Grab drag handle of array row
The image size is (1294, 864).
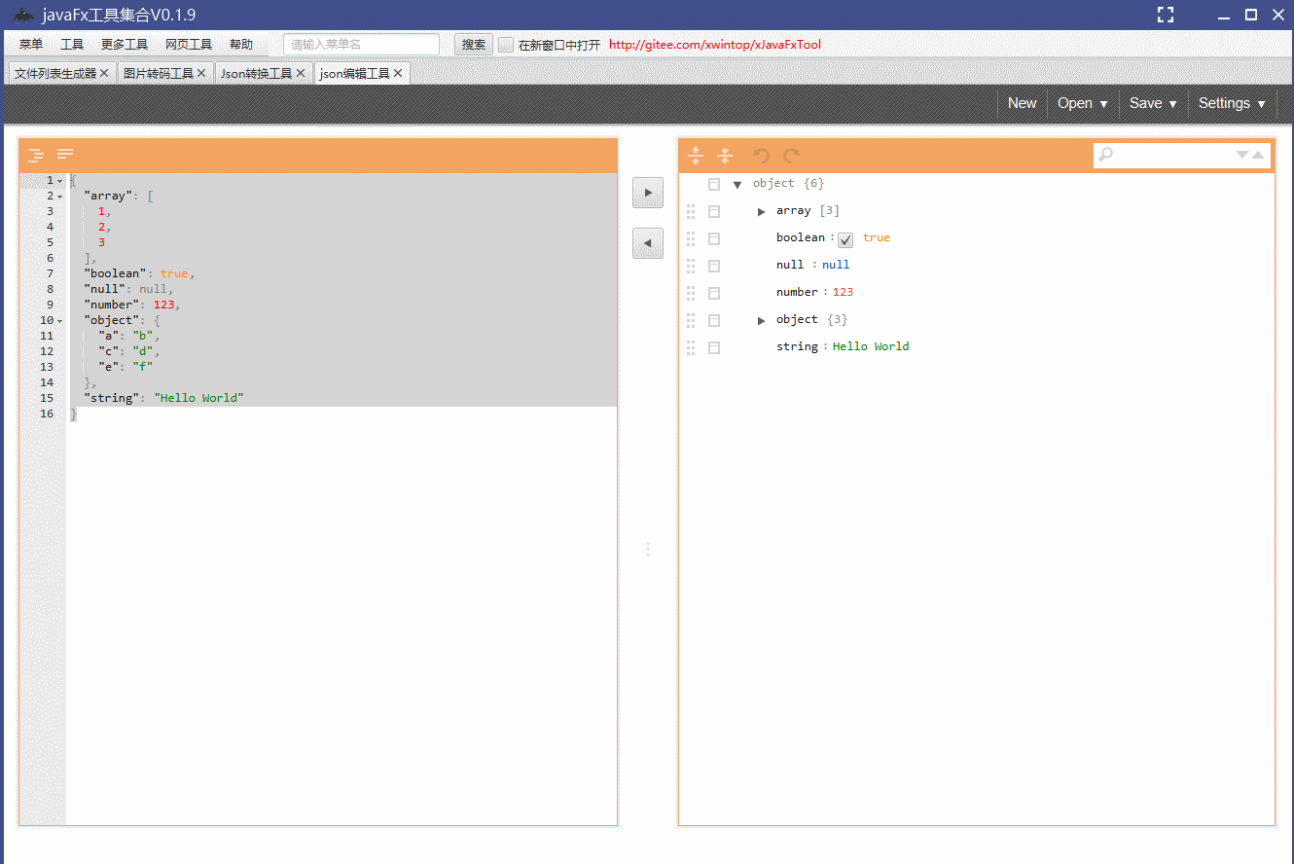point(692,211)
